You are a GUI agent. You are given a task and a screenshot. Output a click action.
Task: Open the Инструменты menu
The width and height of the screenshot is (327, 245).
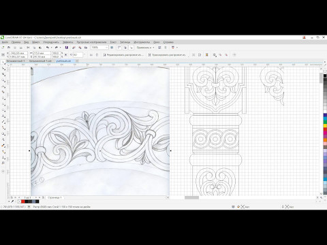click(x=142, y=42)
